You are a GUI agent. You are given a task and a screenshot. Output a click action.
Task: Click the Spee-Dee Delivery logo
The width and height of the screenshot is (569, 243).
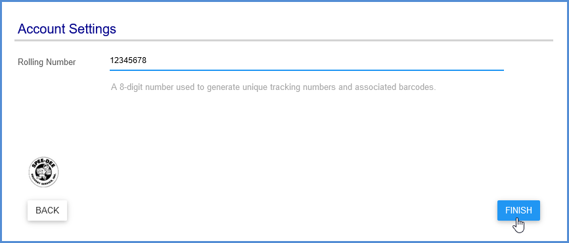(43, 172)
